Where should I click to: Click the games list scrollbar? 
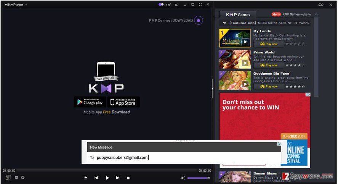(316, 57)
